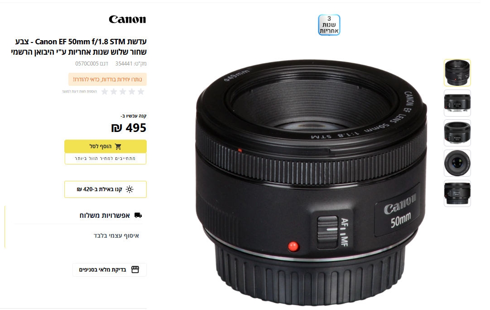Rate product with the last star

(x=105, y=91)
